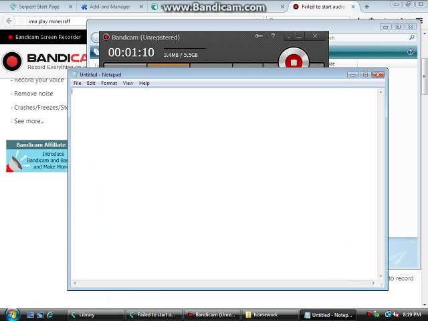Click Notepad's horizontal scrollbar right arrow
Screen dimensions: 428x321
373,283
